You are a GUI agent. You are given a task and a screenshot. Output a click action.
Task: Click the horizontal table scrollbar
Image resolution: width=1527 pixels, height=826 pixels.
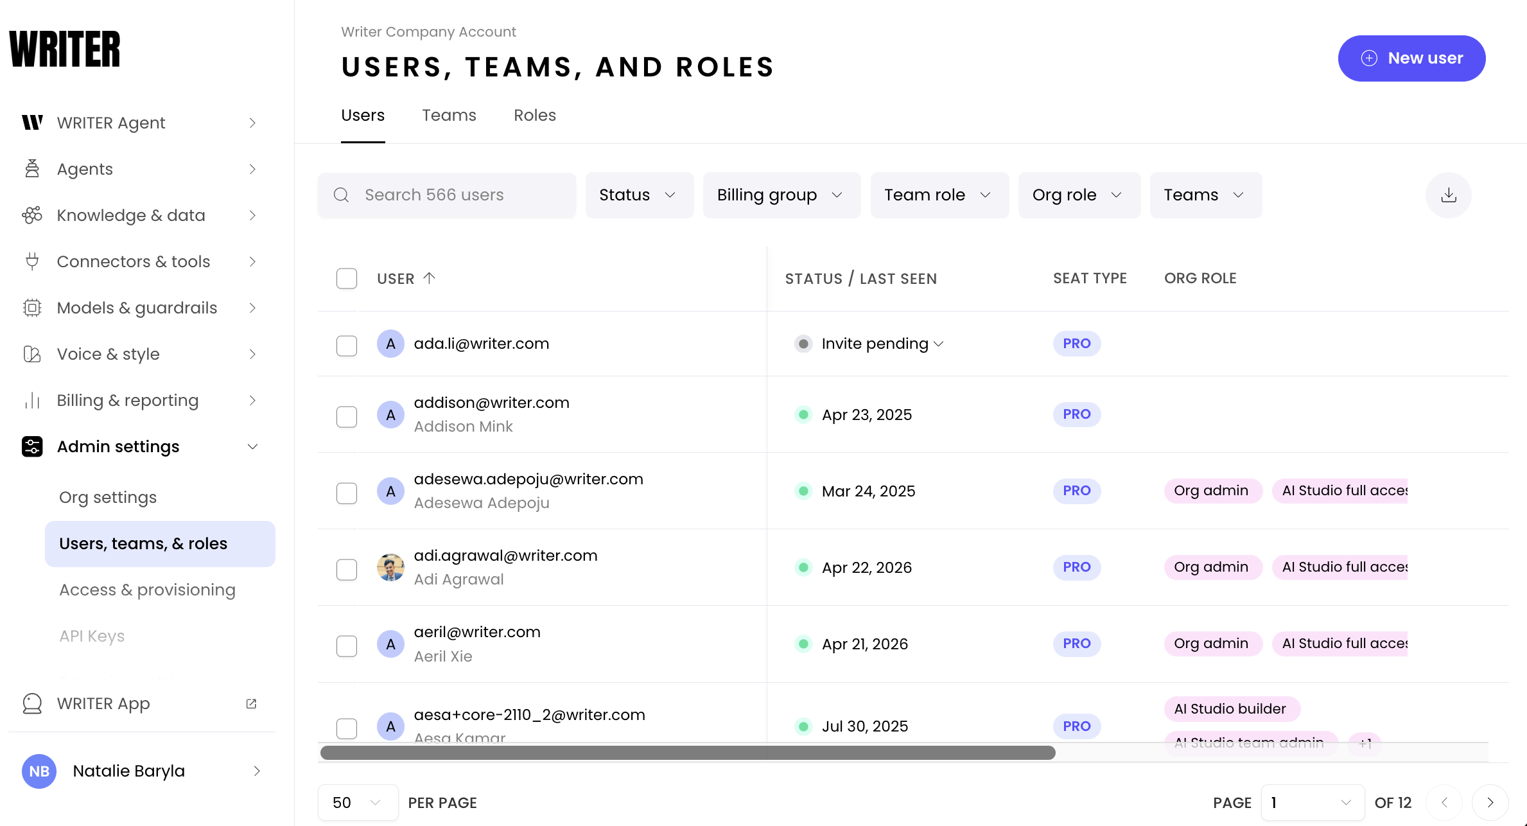point(687,753)
